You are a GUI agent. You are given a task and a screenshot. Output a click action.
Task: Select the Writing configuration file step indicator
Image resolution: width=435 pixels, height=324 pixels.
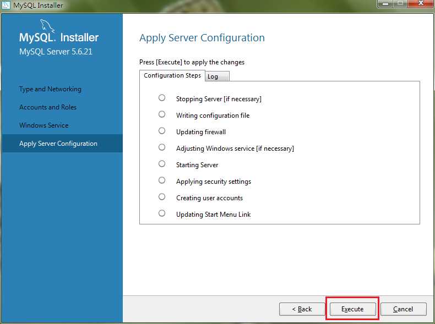pyautogui.click(x=162, y=114)
